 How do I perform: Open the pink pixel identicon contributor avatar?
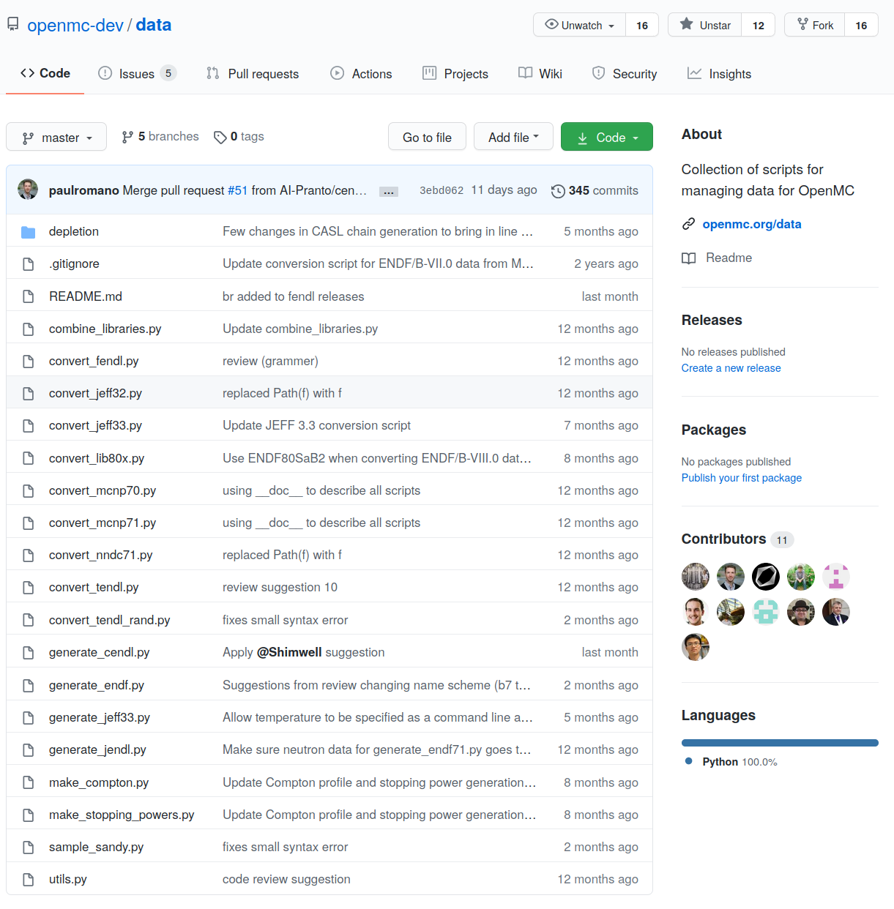tap(836, 577)
